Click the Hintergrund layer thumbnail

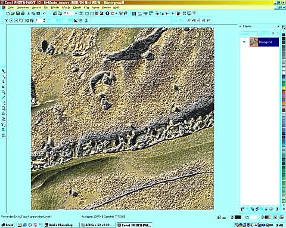(x=254, y=42)
